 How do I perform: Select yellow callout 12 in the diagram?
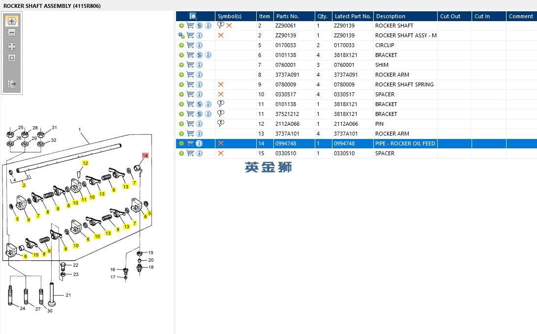pyautogui.click(x=85, y=163)
